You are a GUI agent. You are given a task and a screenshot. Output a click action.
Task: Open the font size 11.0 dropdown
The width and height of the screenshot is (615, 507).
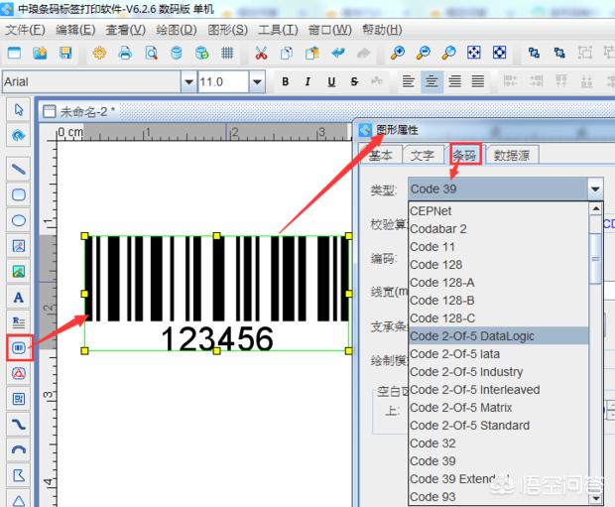click(257, 82)
